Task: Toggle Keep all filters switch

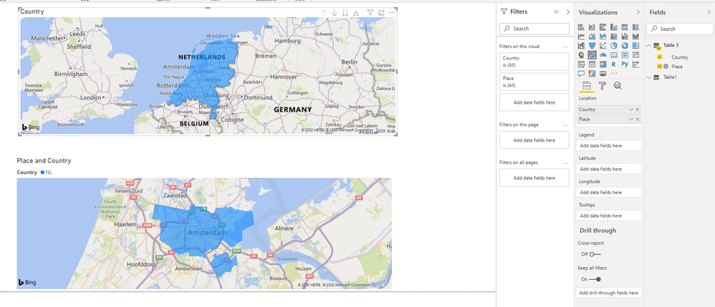Action: (595, 279)
